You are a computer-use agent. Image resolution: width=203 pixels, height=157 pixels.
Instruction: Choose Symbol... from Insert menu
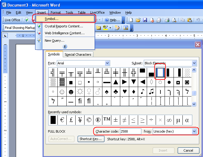tap(65, 19)
